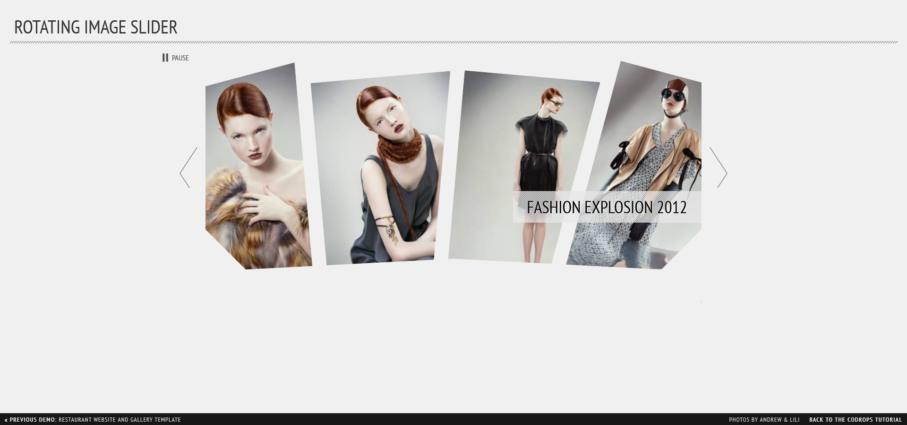Click the braided brown scarf in second image
The height and width of the screenshot is (425, 907).
399,147
